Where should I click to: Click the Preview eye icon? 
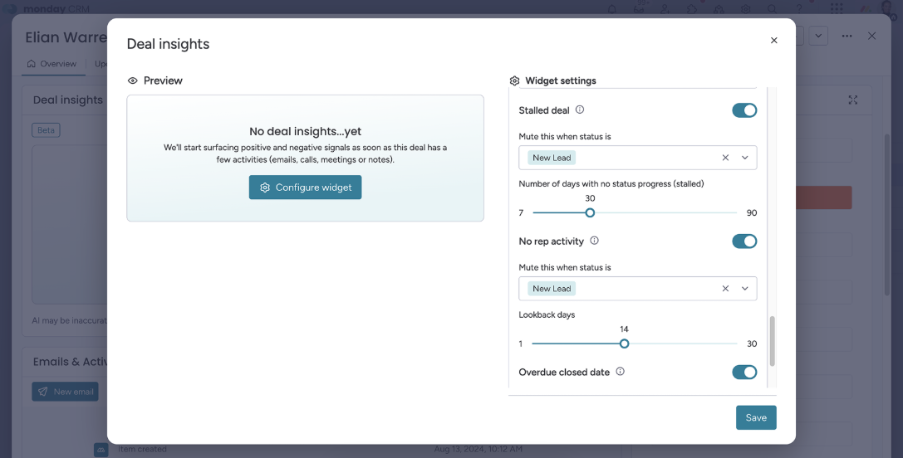coord(133,81)
